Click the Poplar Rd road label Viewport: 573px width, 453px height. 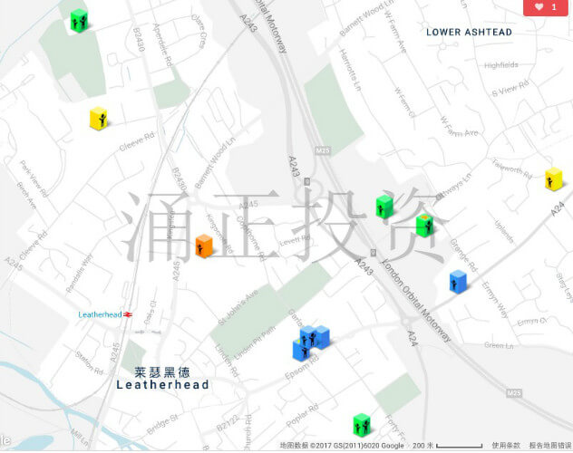[x=302, y=416]
